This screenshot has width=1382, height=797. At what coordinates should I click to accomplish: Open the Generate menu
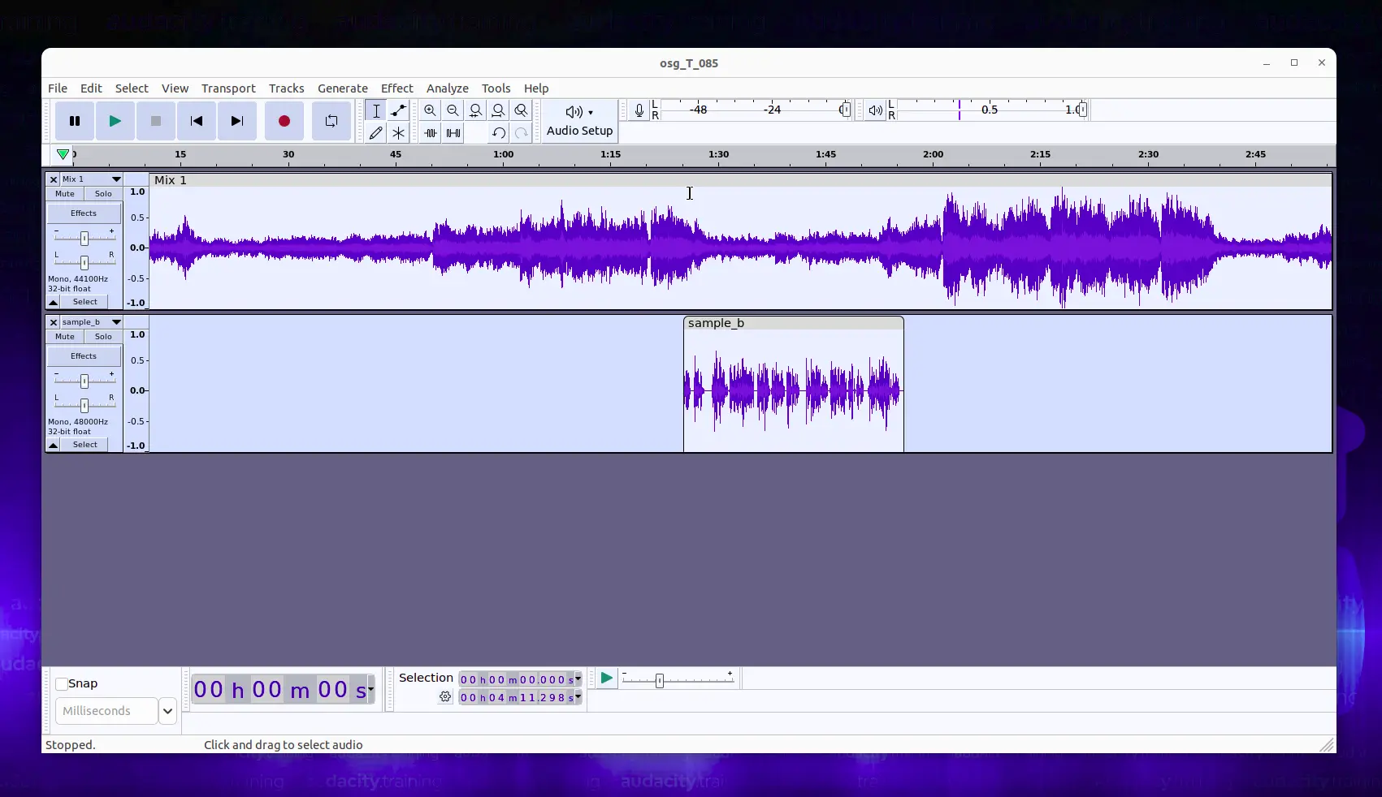click(342, 88)
